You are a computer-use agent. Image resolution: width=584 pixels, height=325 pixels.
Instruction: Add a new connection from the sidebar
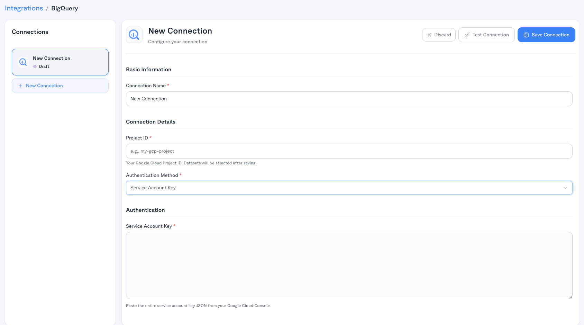click(60, 86)
